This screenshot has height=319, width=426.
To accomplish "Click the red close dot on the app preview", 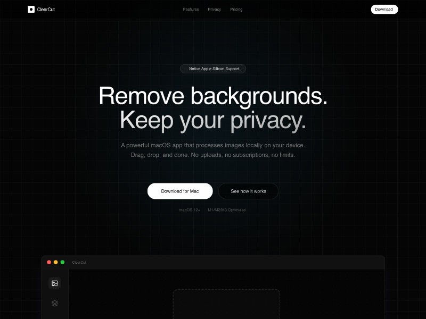I will 49,262.
